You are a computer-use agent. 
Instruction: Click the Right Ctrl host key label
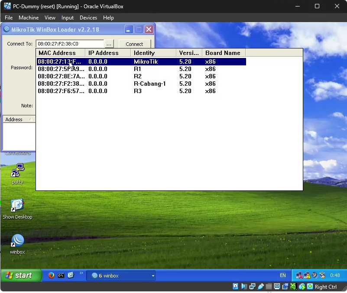pyautogui.click(x=325, y=287)
